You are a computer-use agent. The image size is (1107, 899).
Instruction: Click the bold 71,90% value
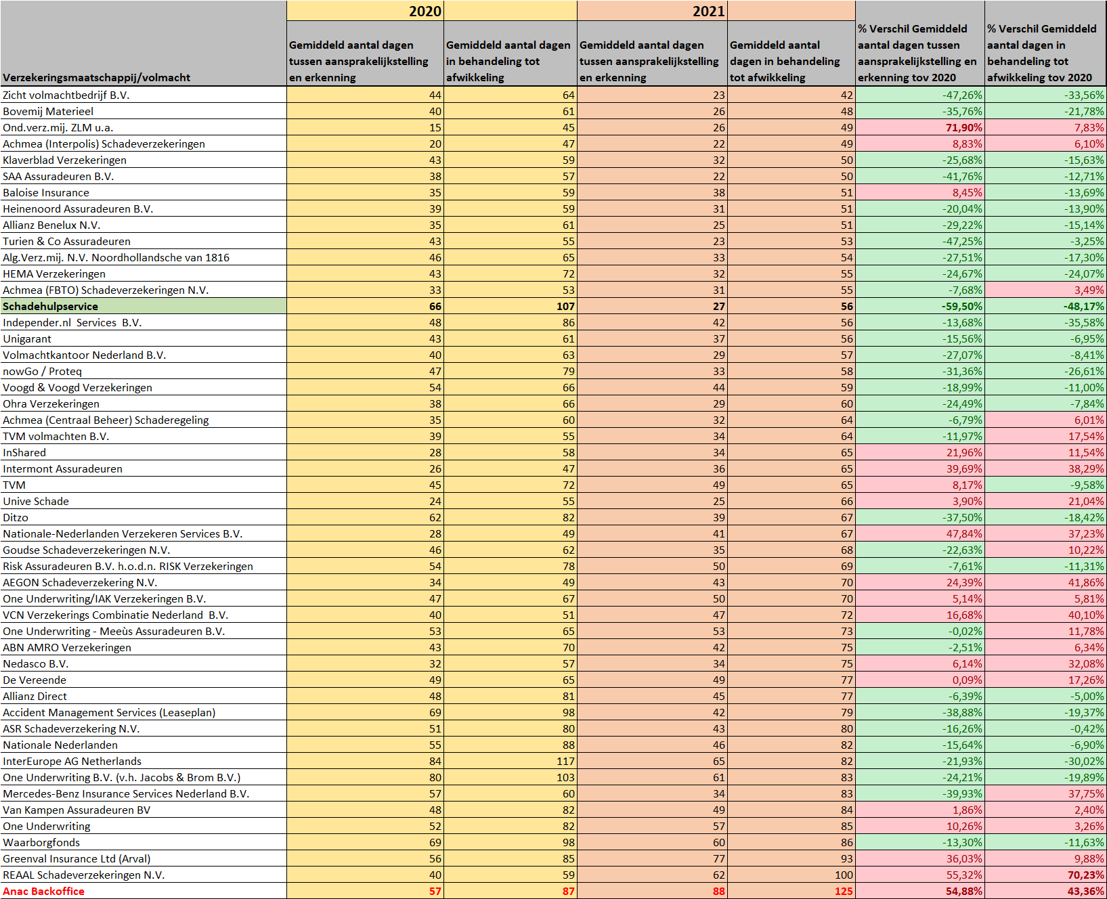(919, 127)
